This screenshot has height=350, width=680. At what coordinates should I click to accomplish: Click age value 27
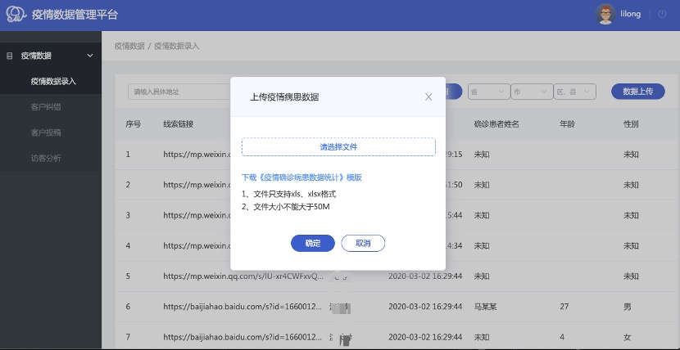coord(564,307)
